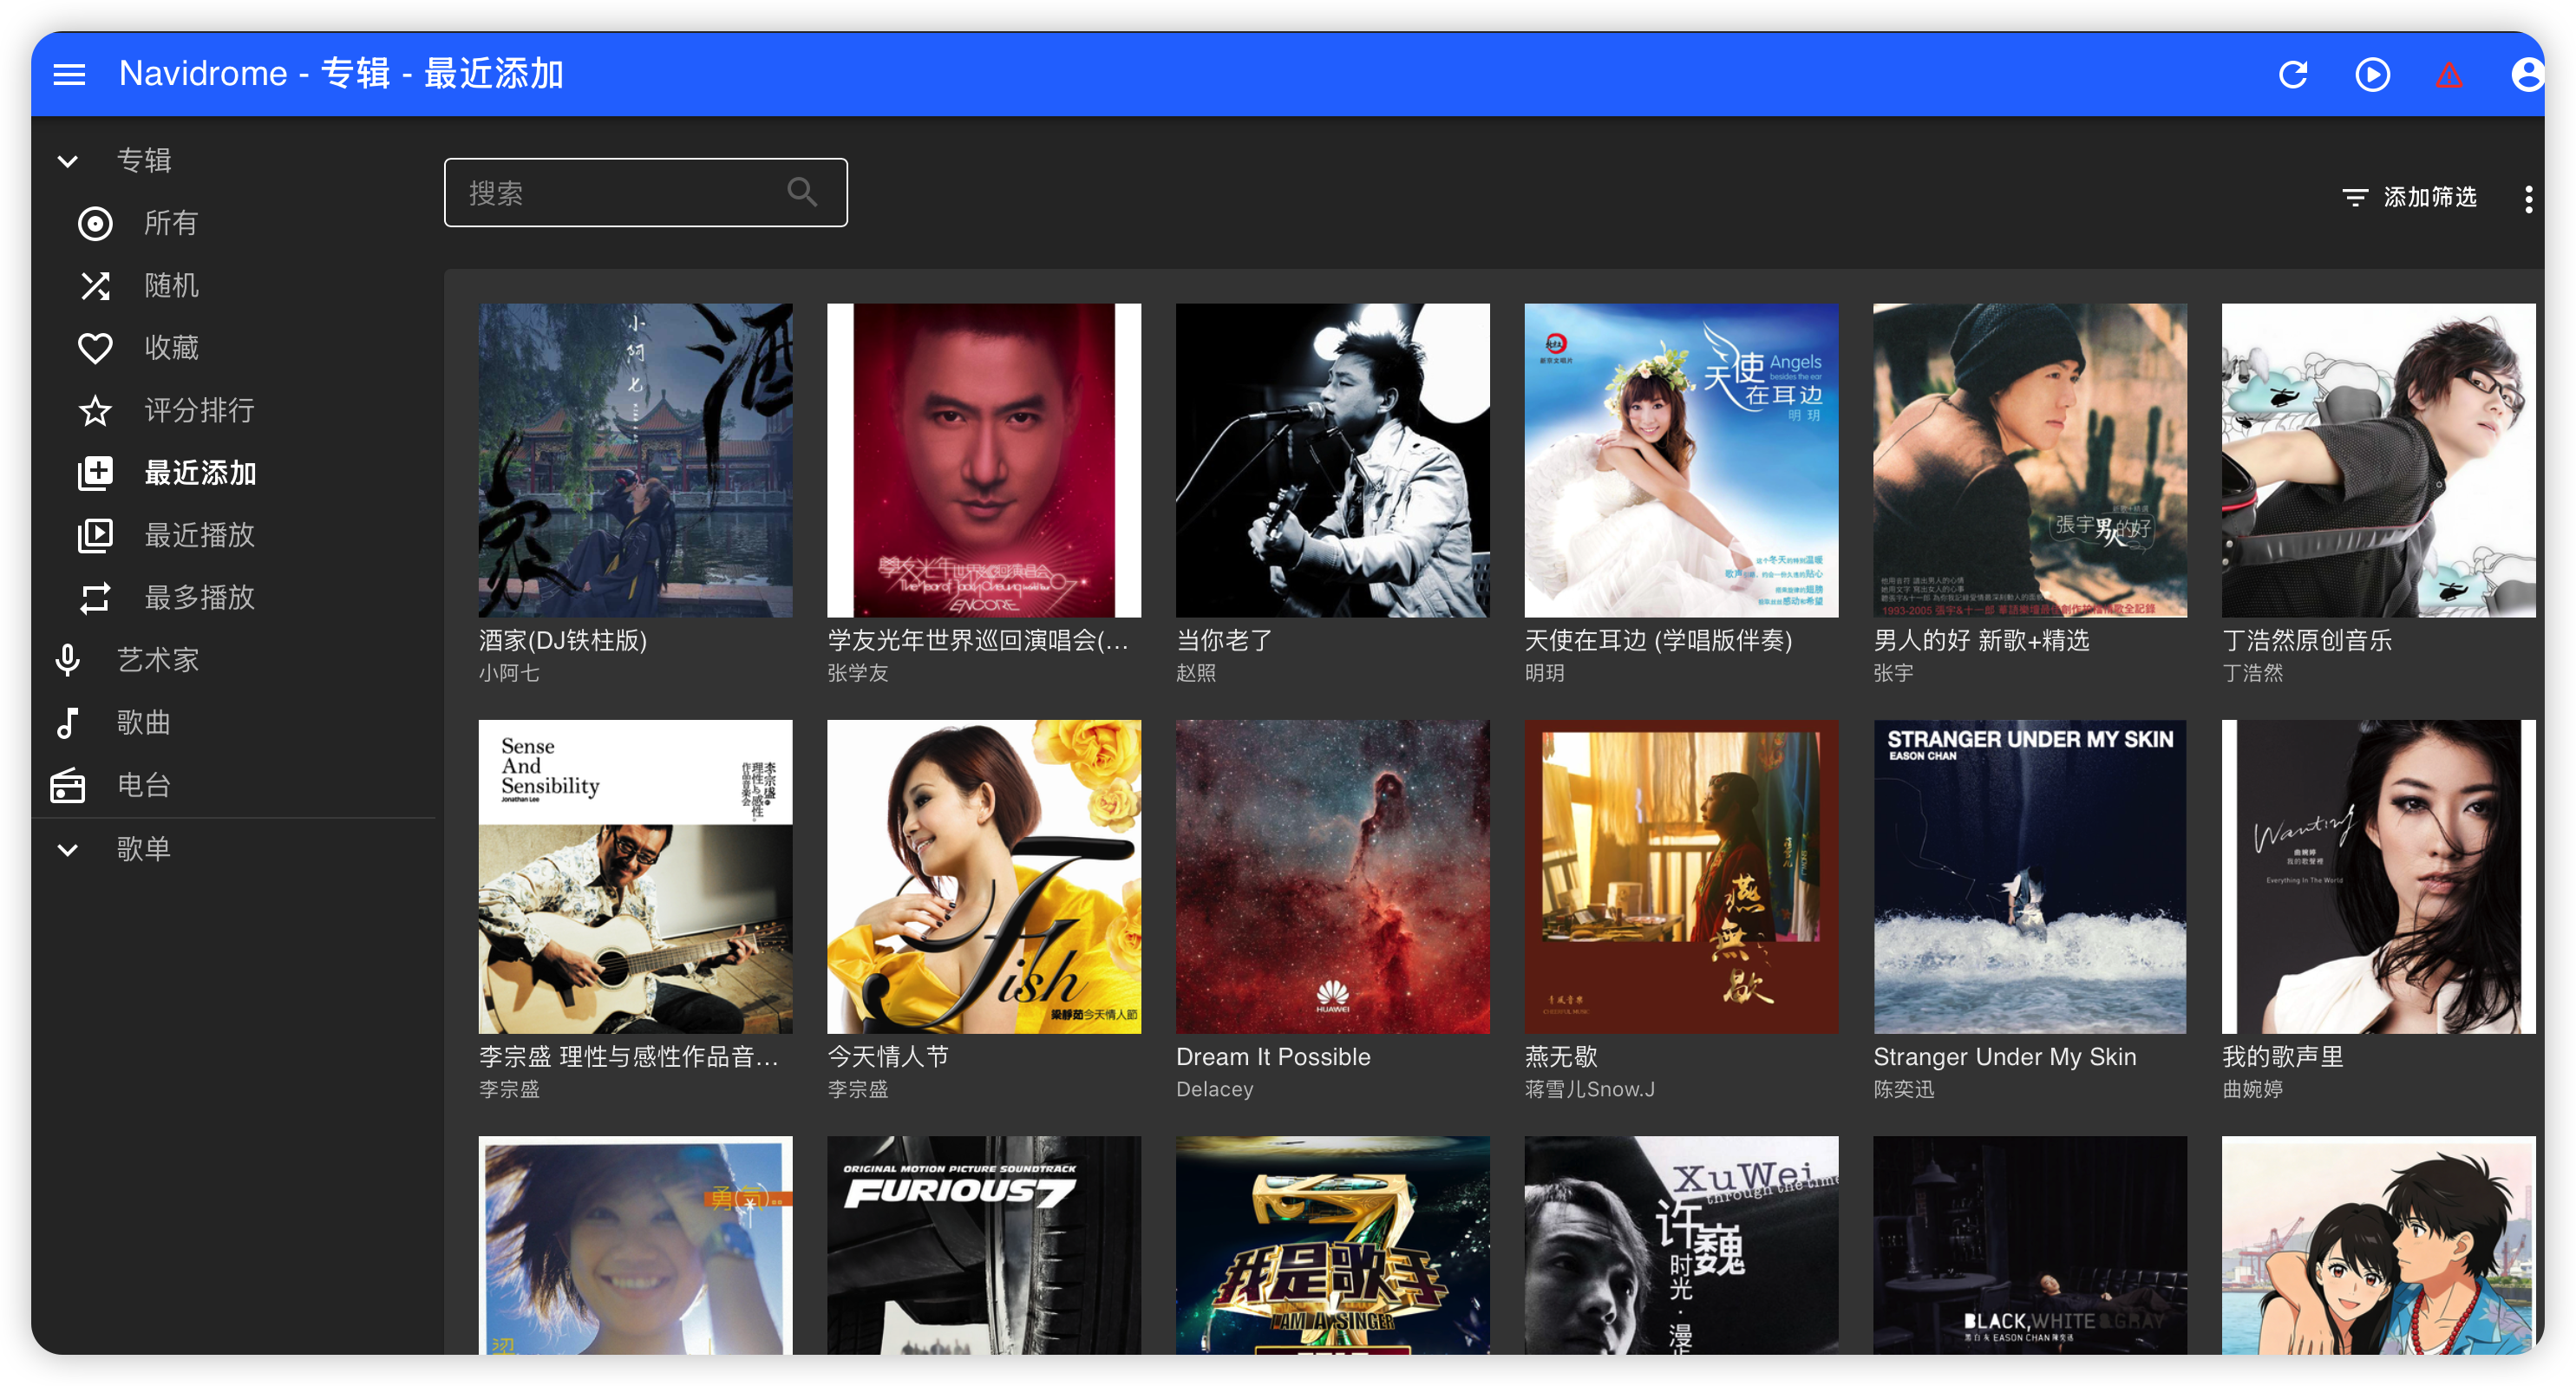The width and height of the screenshot is (2576, 1386).
Task: Open album cover 当你老了
Action: pyautogui.click(x=1332, y=460)
